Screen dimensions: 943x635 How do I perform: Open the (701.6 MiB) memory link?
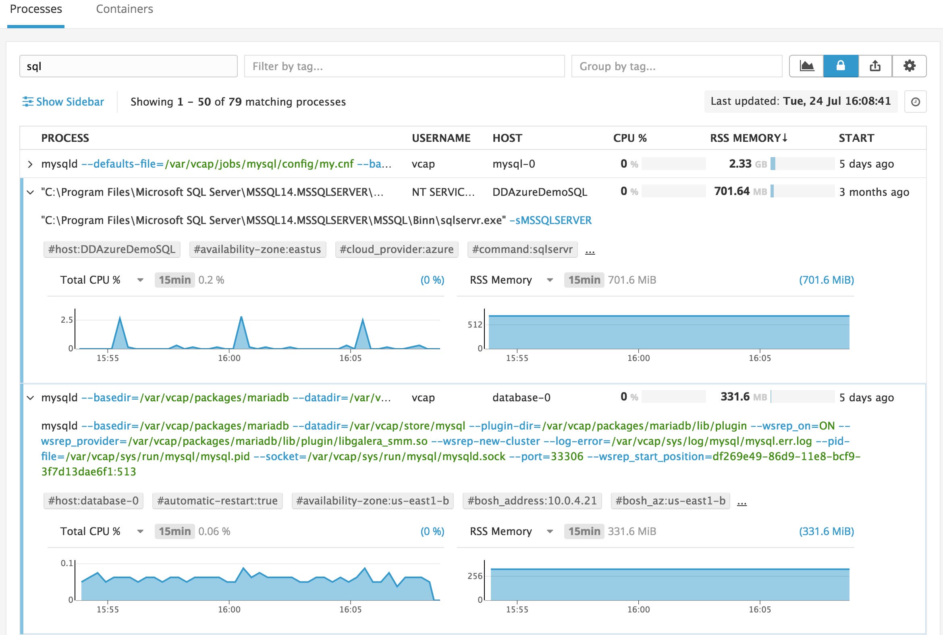[x=827, y=280]
